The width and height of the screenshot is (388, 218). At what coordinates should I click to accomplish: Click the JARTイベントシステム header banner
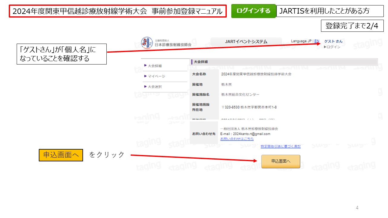point(246,42)
